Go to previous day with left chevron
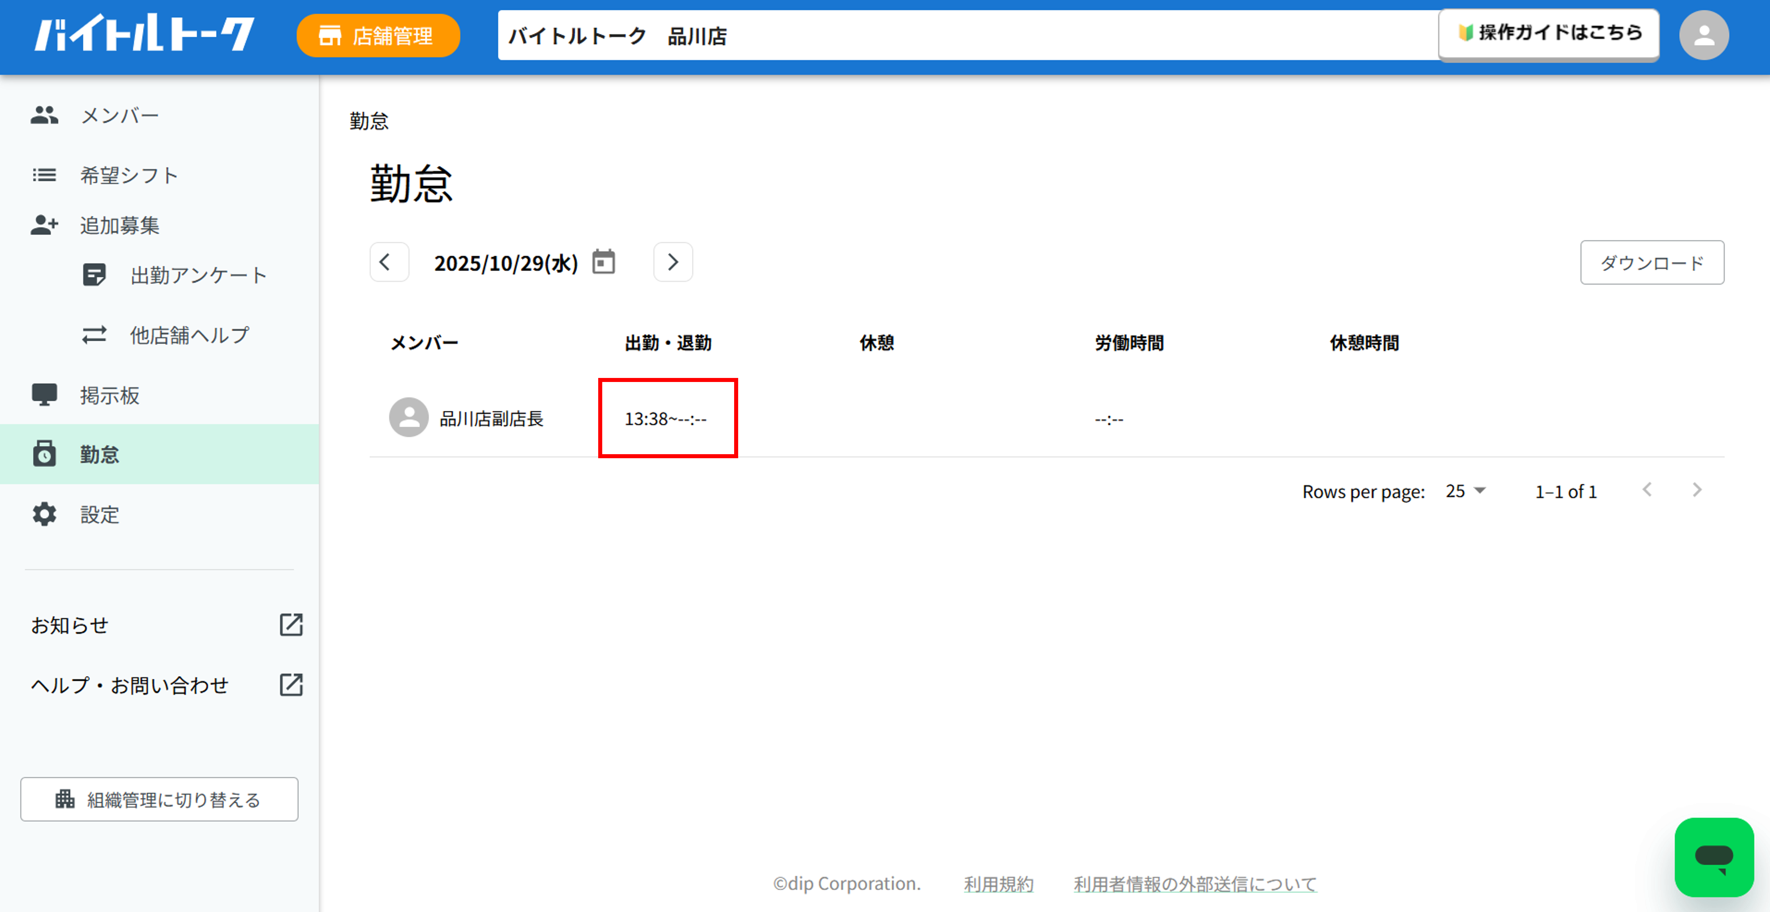 point(389,262)
